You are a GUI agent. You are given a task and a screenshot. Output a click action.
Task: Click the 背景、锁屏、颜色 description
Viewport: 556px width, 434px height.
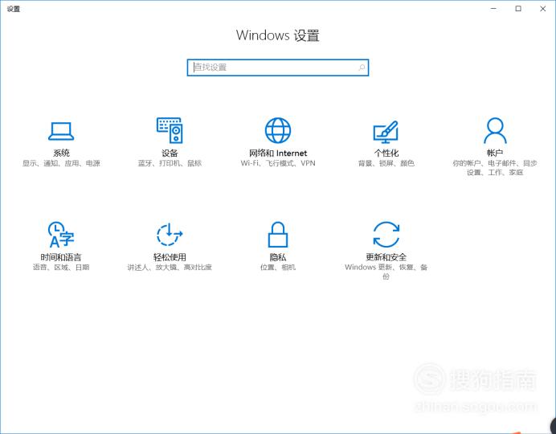(386, 163)
